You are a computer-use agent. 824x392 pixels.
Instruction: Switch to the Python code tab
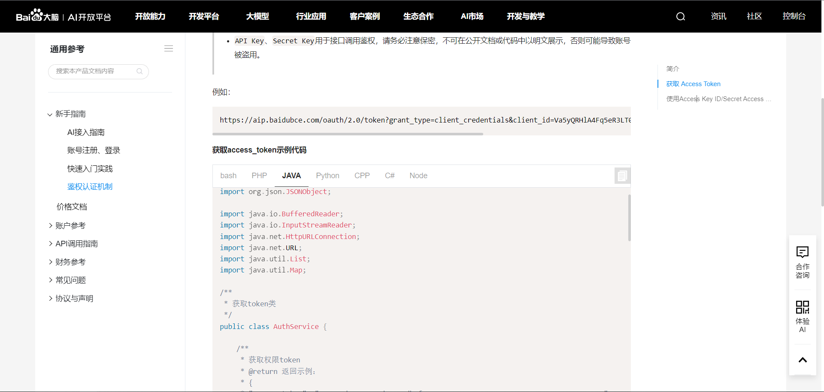coord(327,176)
